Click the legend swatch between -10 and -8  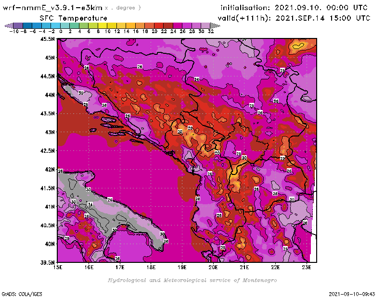pyautogui.click(x=18, y=25)
